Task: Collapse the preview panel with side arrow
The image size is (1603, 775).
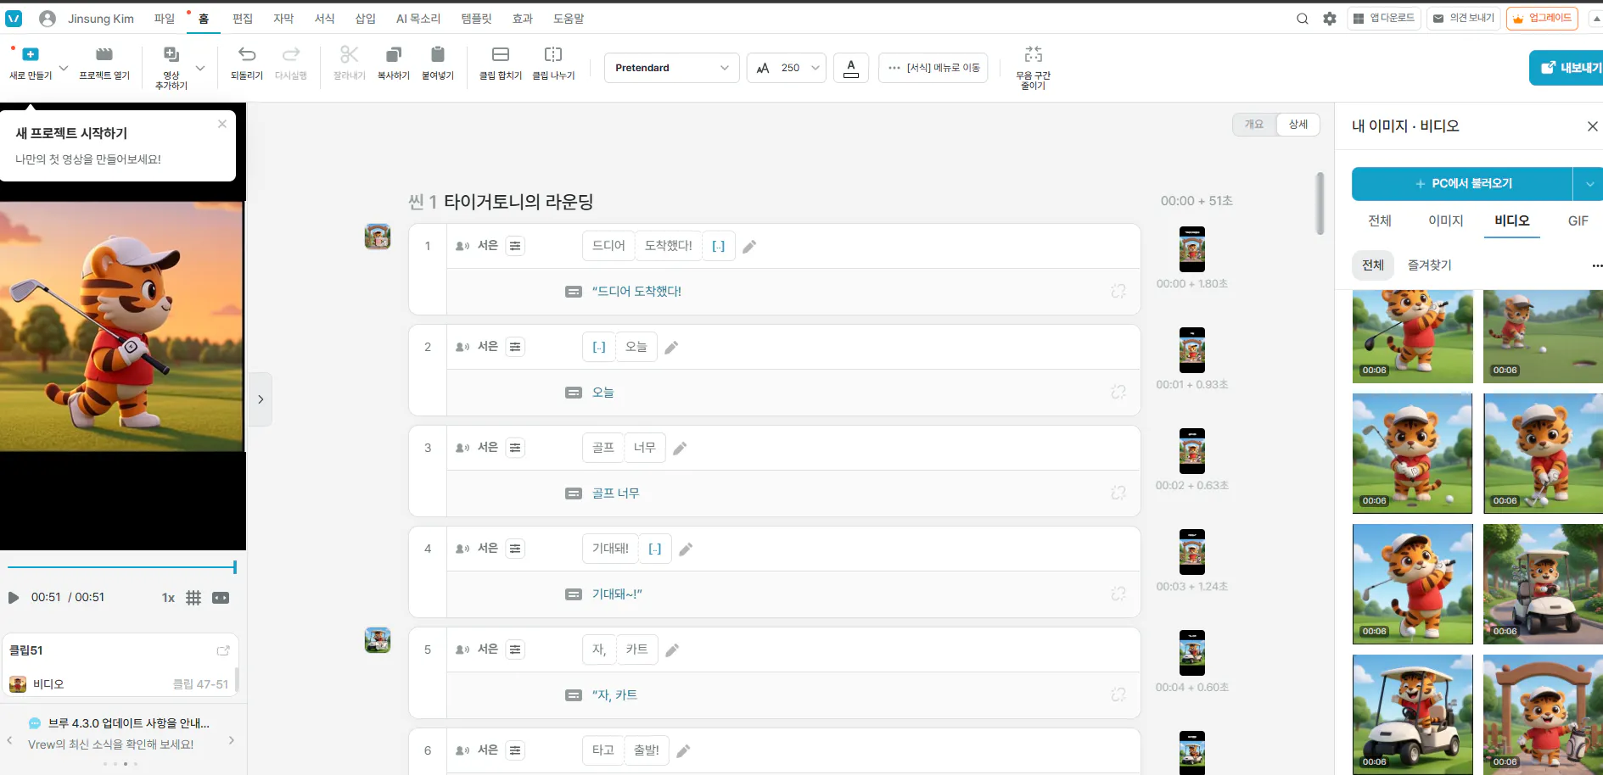Action: [x=261, y=399]
